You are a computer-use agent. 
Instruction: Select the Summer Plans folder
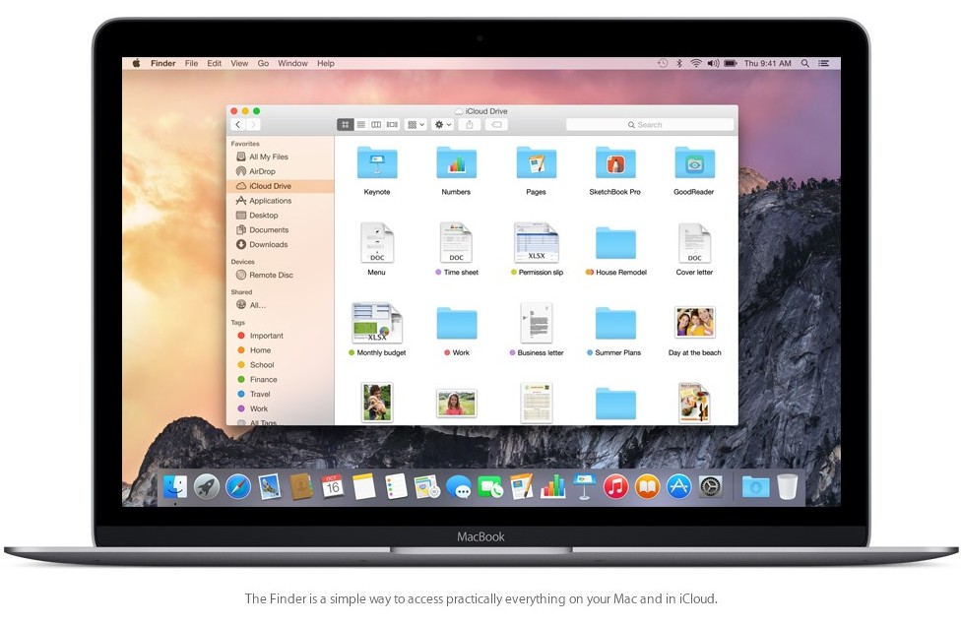614,332
